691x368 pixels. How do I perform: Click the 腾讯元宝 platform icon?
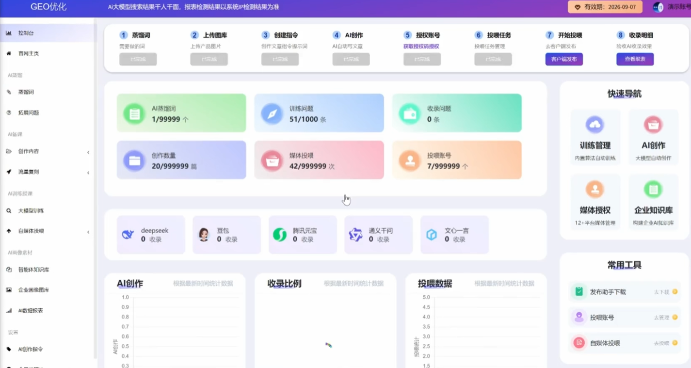coord(303,235)
